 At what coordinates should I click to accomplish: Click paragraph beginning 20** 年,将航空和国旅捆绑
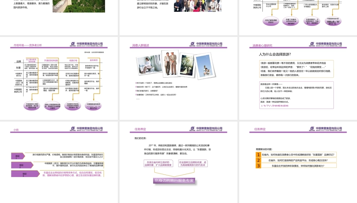pos(177,149)
